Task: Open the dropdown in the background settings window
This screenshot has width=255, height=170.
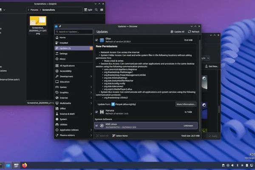Action: pos(205,58)
